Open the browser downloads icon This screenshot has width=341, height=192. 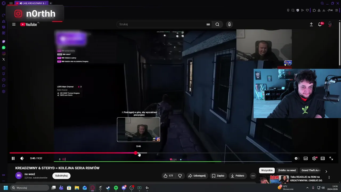click(x=324, y=10)
